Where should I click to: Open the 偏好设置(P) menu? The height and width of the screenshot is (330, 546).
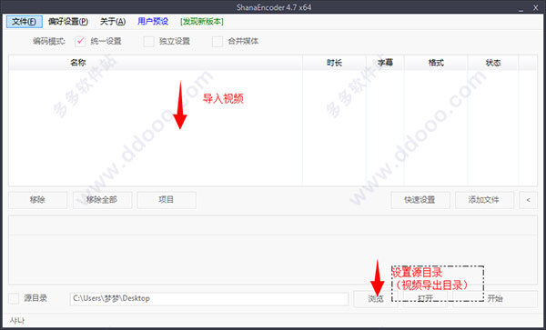(x=68, y=22)
